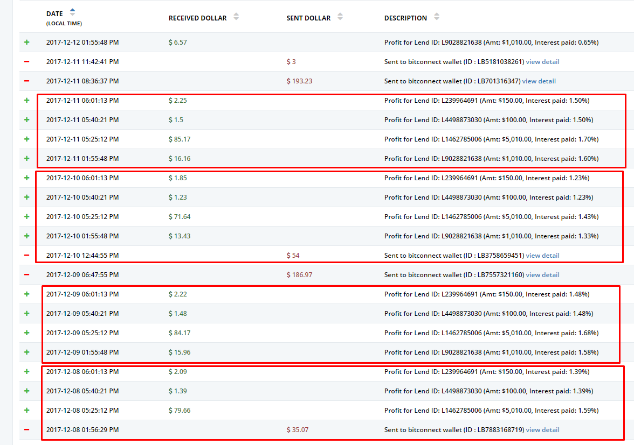This screenshot has width=634, height=445.
Task: Click minus icon for 2017-12-11 11:42:41 PM row
Action: [x=27, y=62]
